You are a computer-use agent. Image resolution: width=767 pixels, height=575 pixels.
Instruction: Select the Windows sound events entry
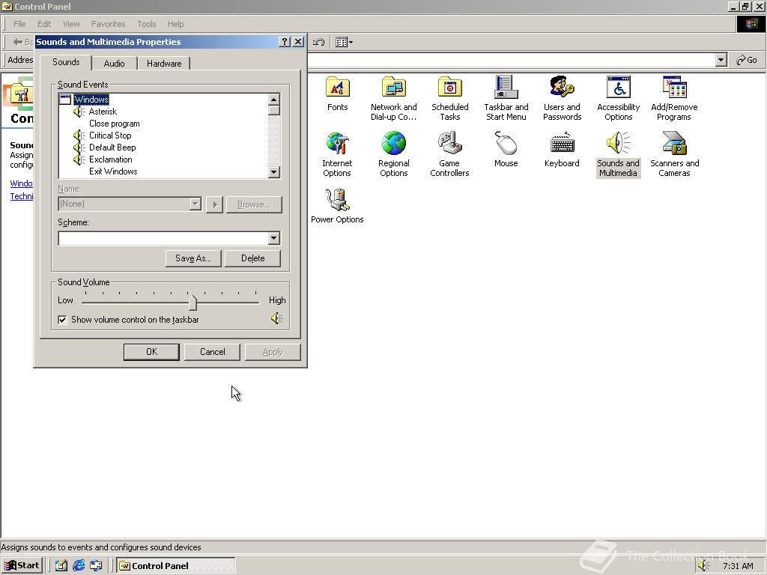[x=91, y=100]
